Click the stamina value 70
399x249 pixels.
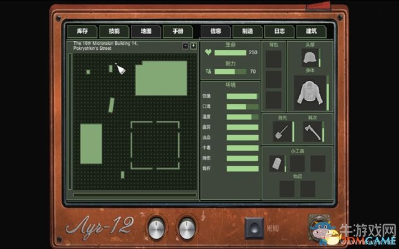click(x=253, y=72)
